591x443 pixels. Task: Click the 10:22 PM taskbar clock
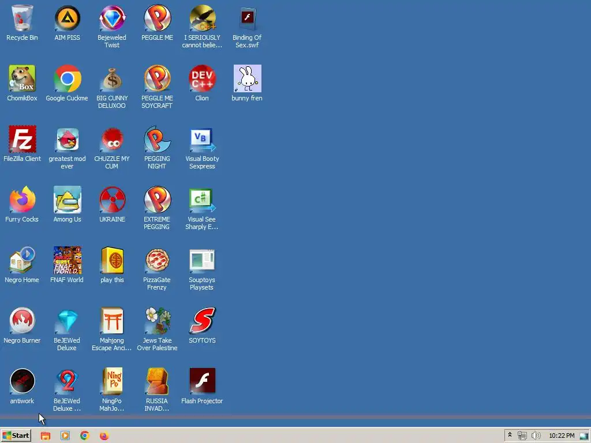[562, 436]
